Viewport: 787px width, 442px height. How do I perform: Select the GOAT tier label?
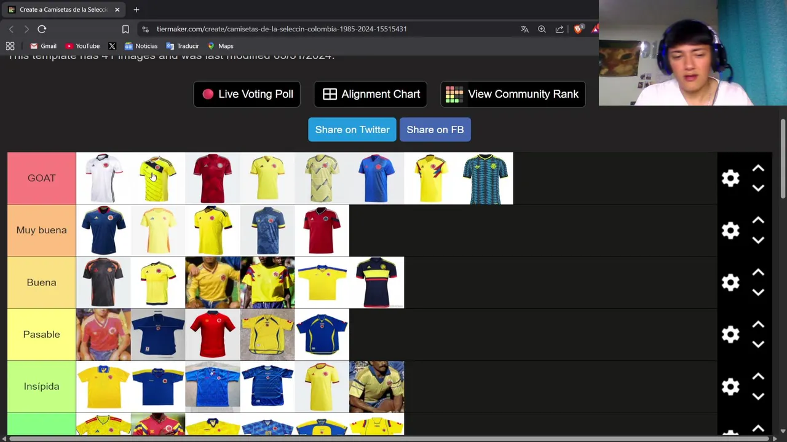42,178
